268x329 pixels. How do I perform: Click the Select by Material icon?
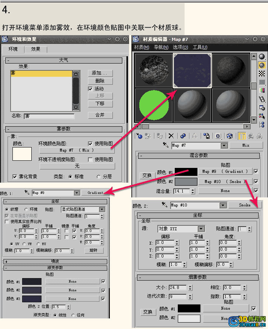click(262, 116)
